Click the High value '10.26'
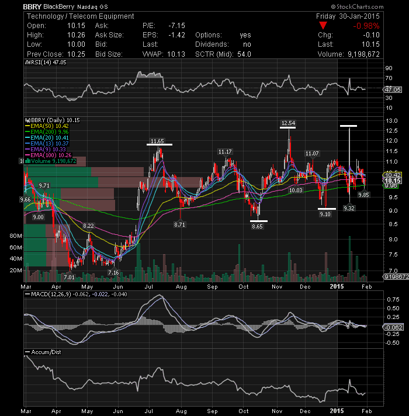The width and height of the screenshot is (409, 416). coord(76,35)
